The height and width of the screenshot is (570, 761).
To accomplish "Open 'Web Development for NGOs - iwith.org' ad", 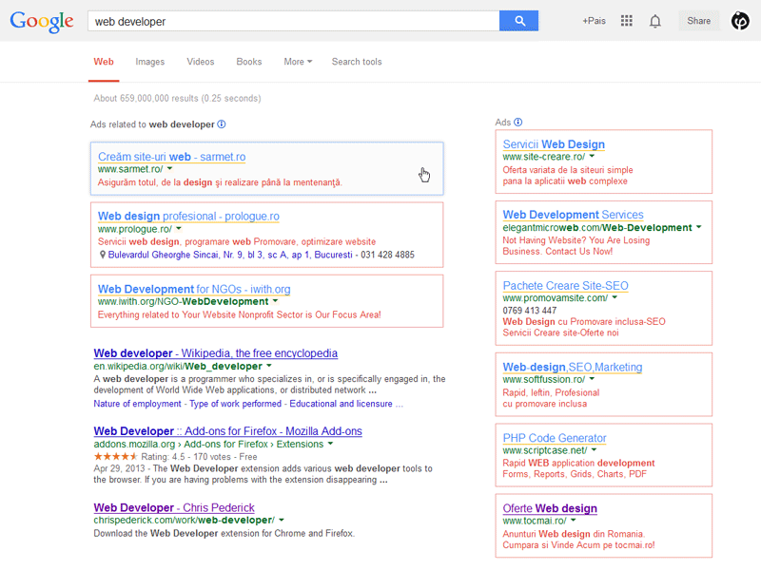I will click(194, 289).
